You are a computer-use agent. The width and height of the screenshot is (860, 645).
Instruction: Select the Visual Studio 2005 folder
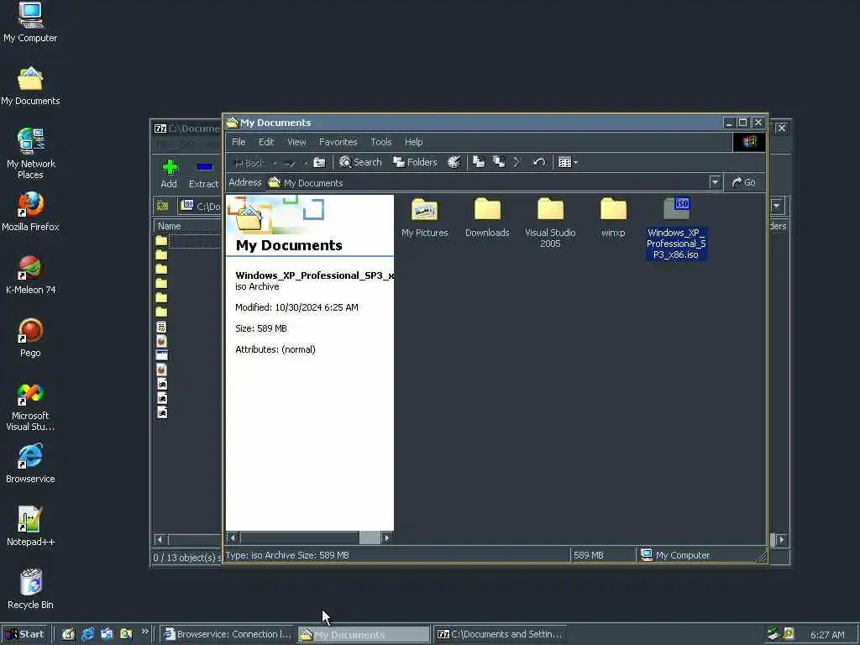pos(550,223)
